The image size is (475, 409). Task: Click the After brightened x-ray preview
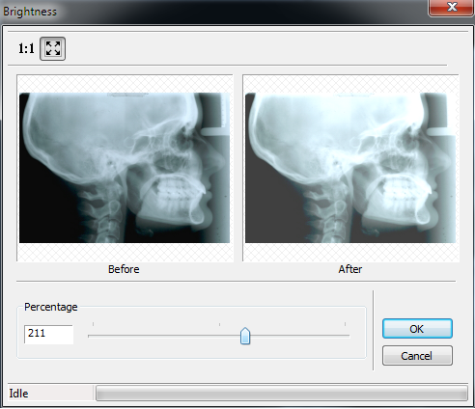tap(350, 168)
